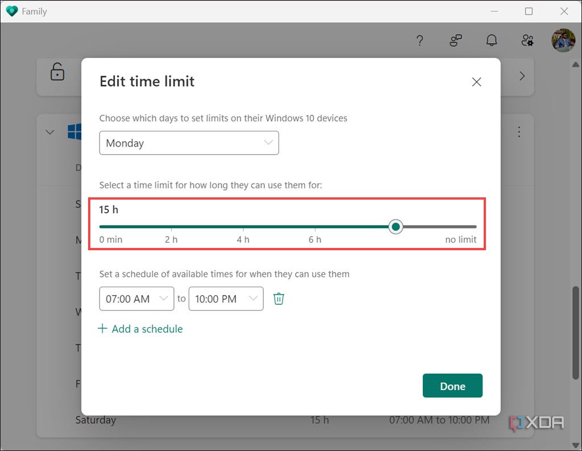Collapse the device section chevron
Screen dimensions: 582x451
click(x=49, y=131)
